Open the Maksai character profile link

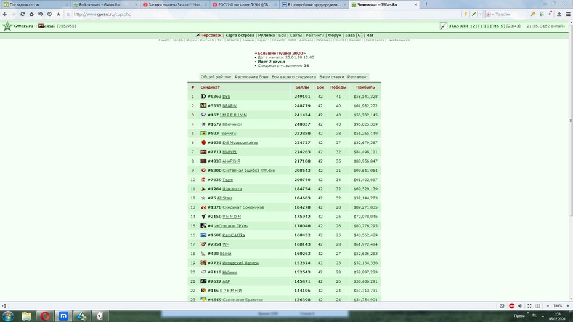click(x=46, y=26)
